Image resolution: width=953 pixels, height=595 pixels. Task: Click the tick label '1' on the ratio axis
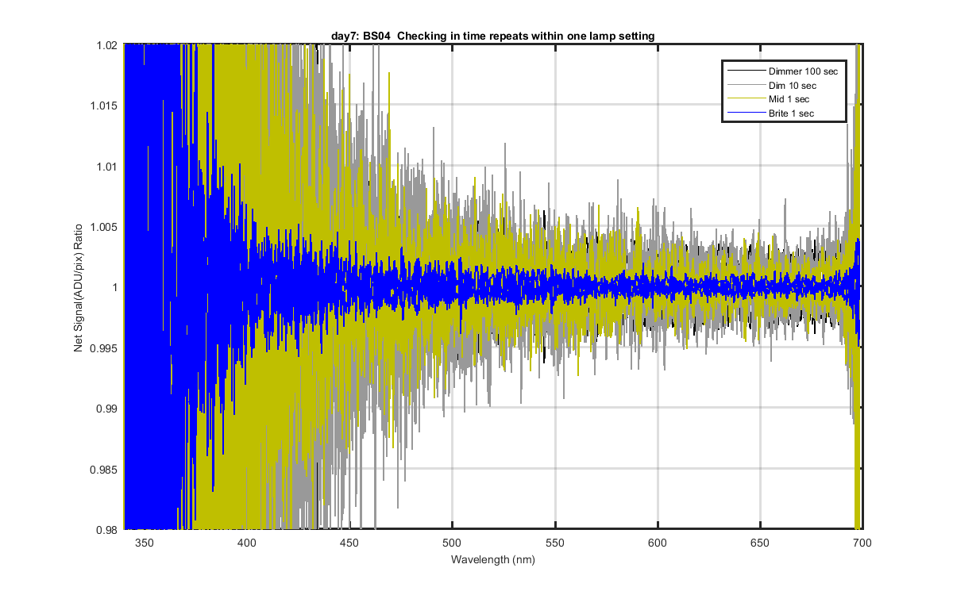(x=115, y=288)
